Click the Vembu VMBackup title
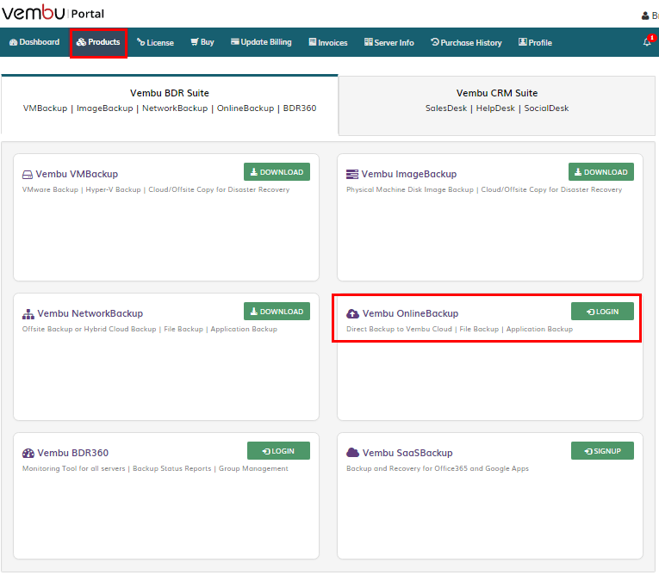 point(77,174)
